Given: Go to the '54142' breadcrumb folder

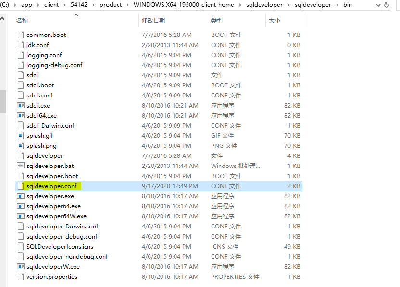Looking at the screenshot, I should [x=79, y=5].
